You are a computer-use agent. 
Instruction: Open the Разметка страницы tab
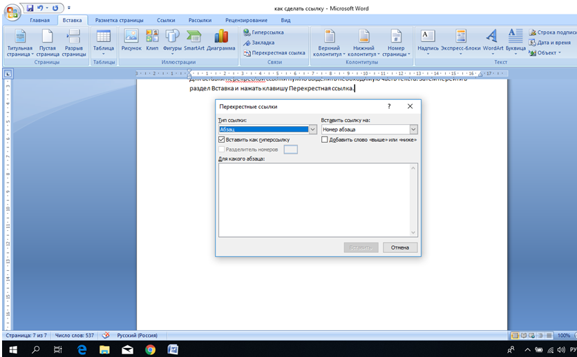pyautogui.click(x=120, y=20)
